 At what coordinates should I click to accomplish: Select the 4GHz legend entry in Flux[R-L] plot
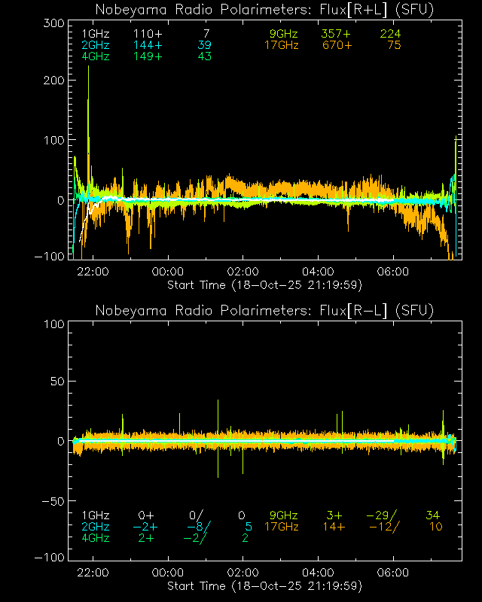pyautogui.click(x=95, y=538)
